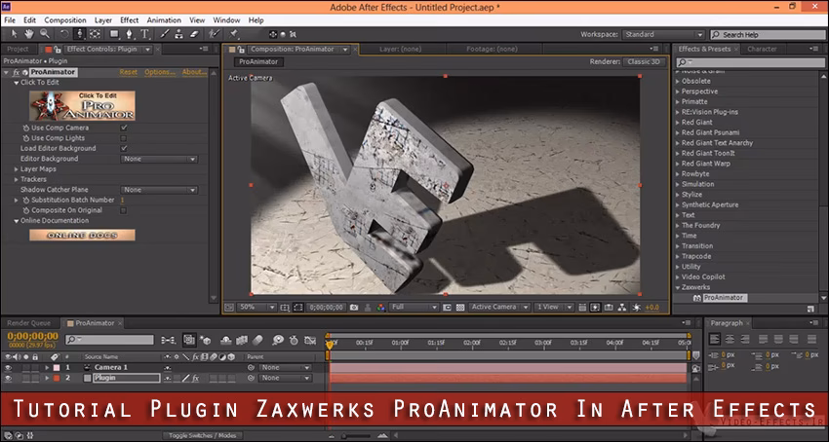Hide the Camera 1 layer

pos(8,368)
